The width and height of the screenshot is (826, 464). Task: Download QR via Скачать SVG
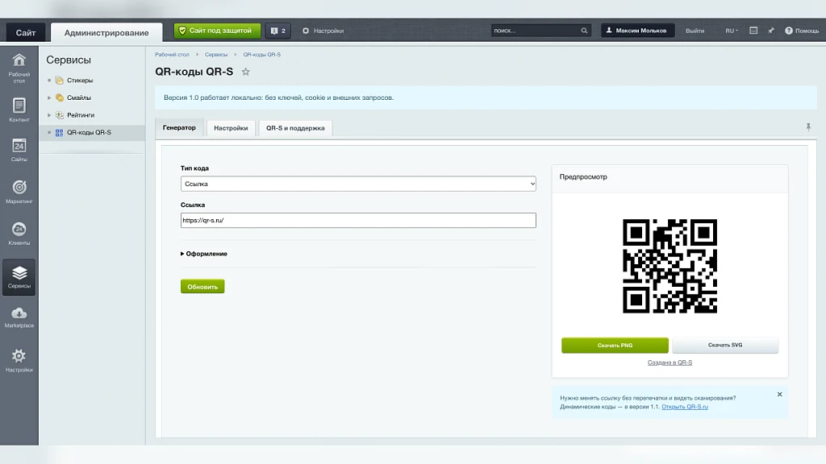[x=725, y=345]
